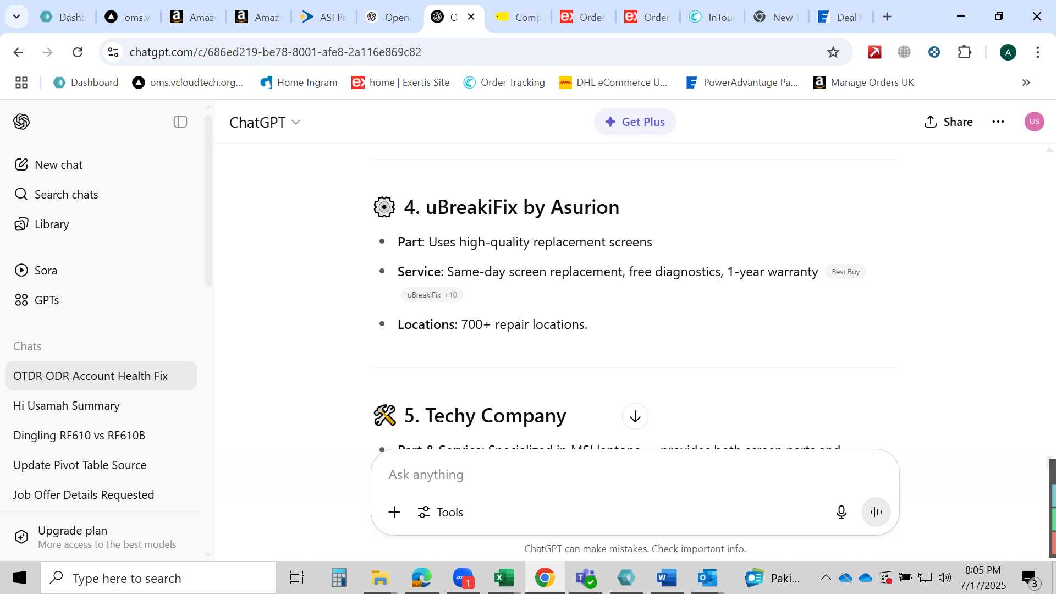The height and width of the screenshot is (594, 1056).
Task: Close the active ChatGPT tab
Action: (x=471, y=16)
